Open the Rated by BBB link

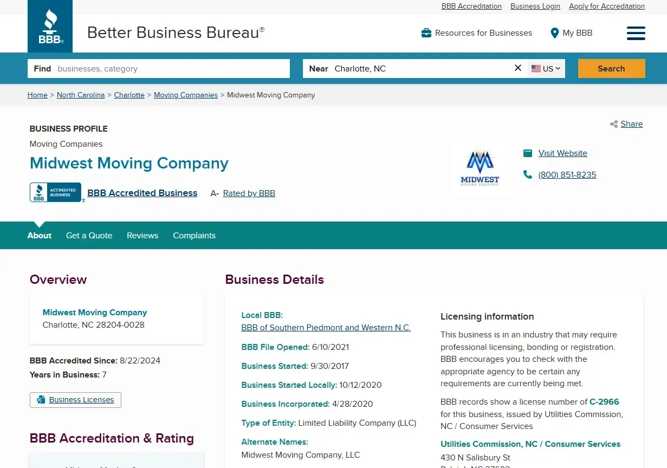[249, 193]
